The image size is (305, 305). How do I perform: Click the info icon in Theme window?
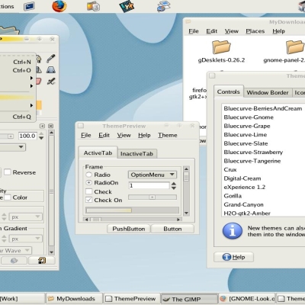[233, 231]
